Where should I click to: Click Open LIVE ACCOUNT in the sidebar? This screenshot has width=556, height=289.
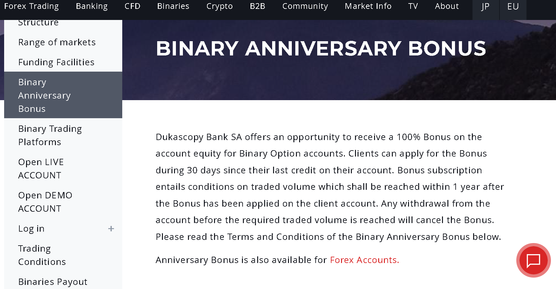tap(41, 169)
